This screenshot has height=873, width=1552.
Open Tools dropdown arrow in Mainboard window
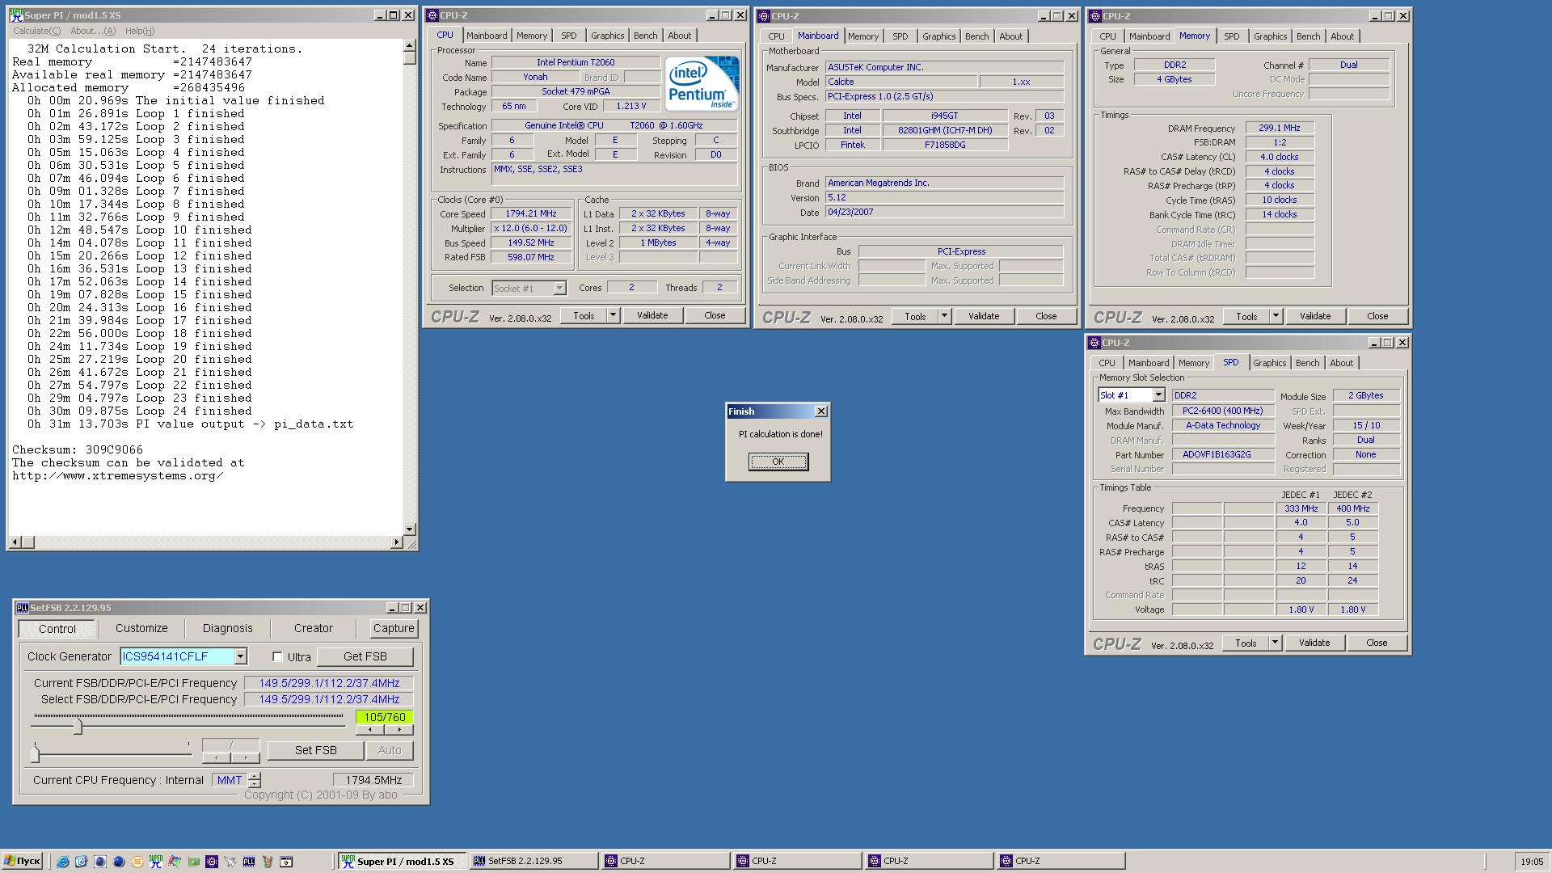[x=945, y=316]
